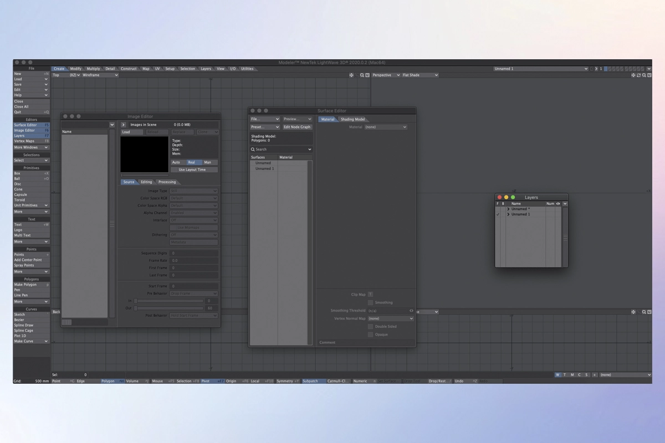Open the Material dropdown set to (none)
This screenshot has width=665, height=443.
coord(385,127)
